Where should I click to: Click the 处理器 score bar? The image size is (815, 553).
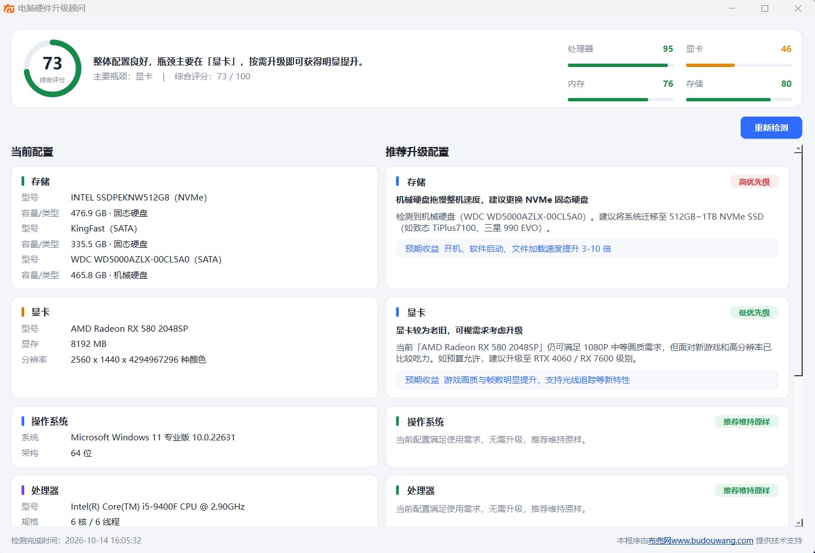[x=620, y=65]
